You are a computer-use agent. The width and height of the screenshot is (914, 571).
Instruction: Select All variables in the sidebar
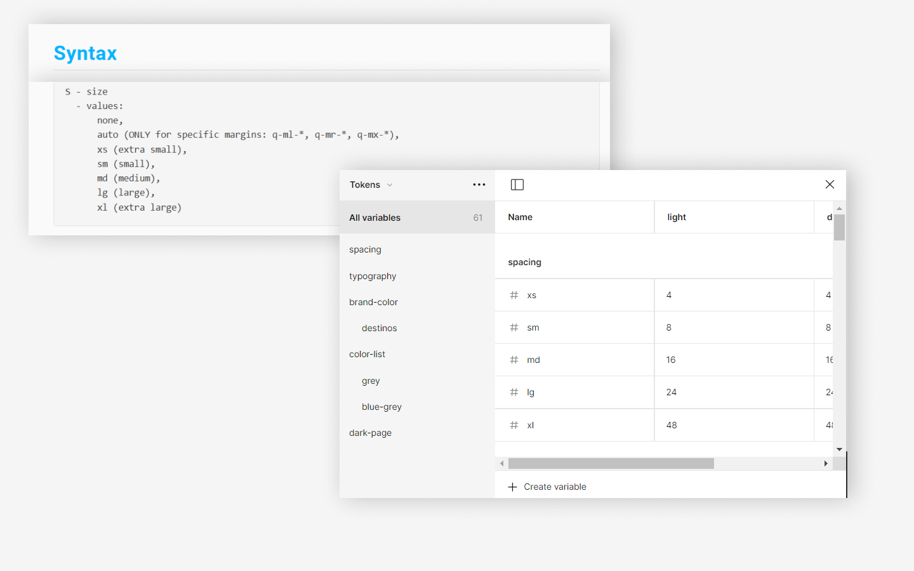tap(374, 217)
